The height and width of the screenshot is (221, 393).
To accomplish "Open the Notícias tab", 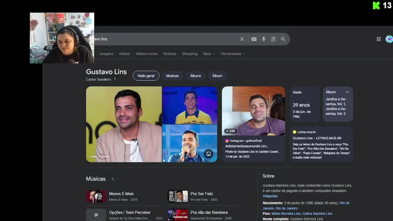I will 170,54.
